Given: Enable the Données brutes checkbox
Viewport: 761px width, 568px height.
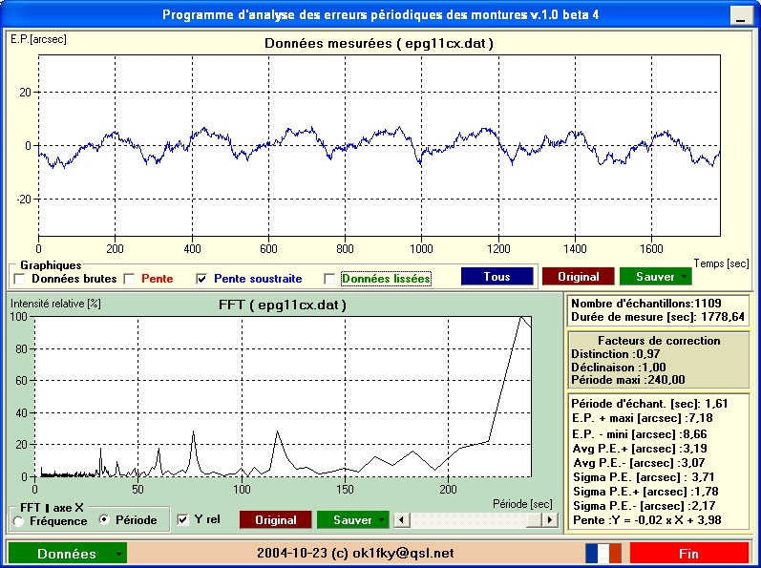Looking at the screenshot, I should point(20,279).
